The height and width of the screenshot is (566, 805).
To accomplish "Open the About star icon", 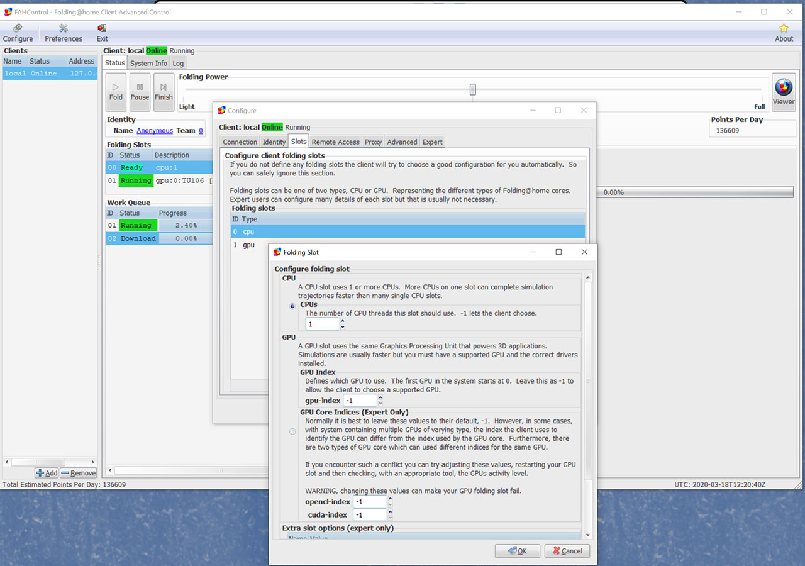I will (784, 33).
